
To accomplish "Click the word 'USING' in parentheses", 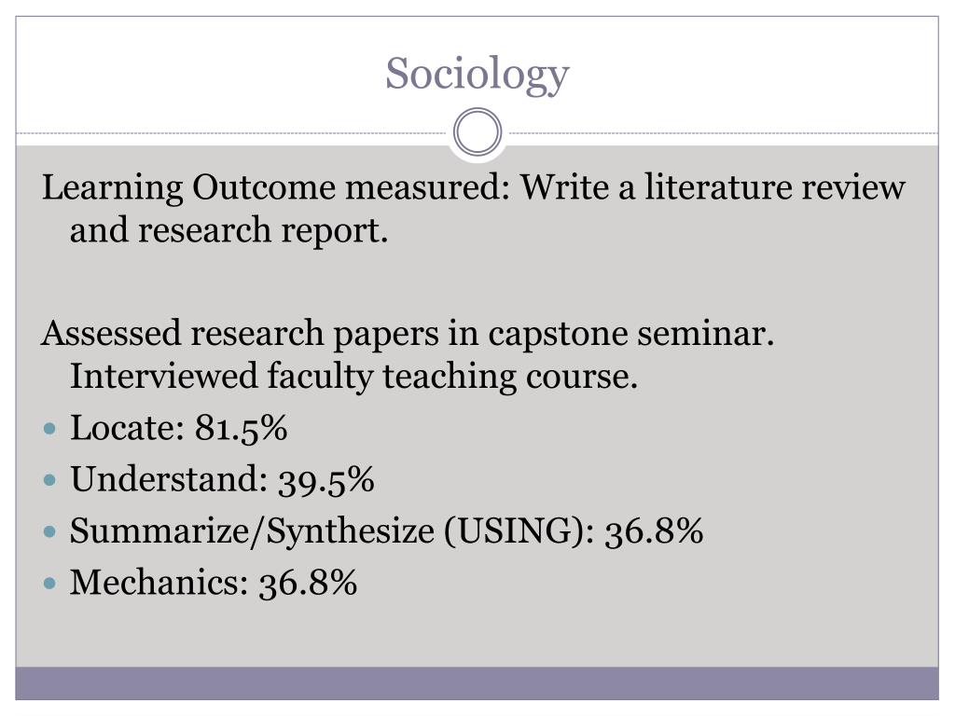I will tap(515, 530).
